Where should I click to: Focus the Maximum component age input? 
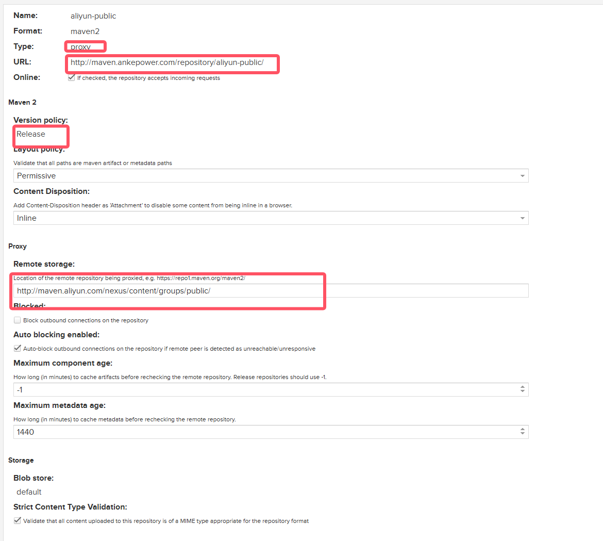click(258, 390)
